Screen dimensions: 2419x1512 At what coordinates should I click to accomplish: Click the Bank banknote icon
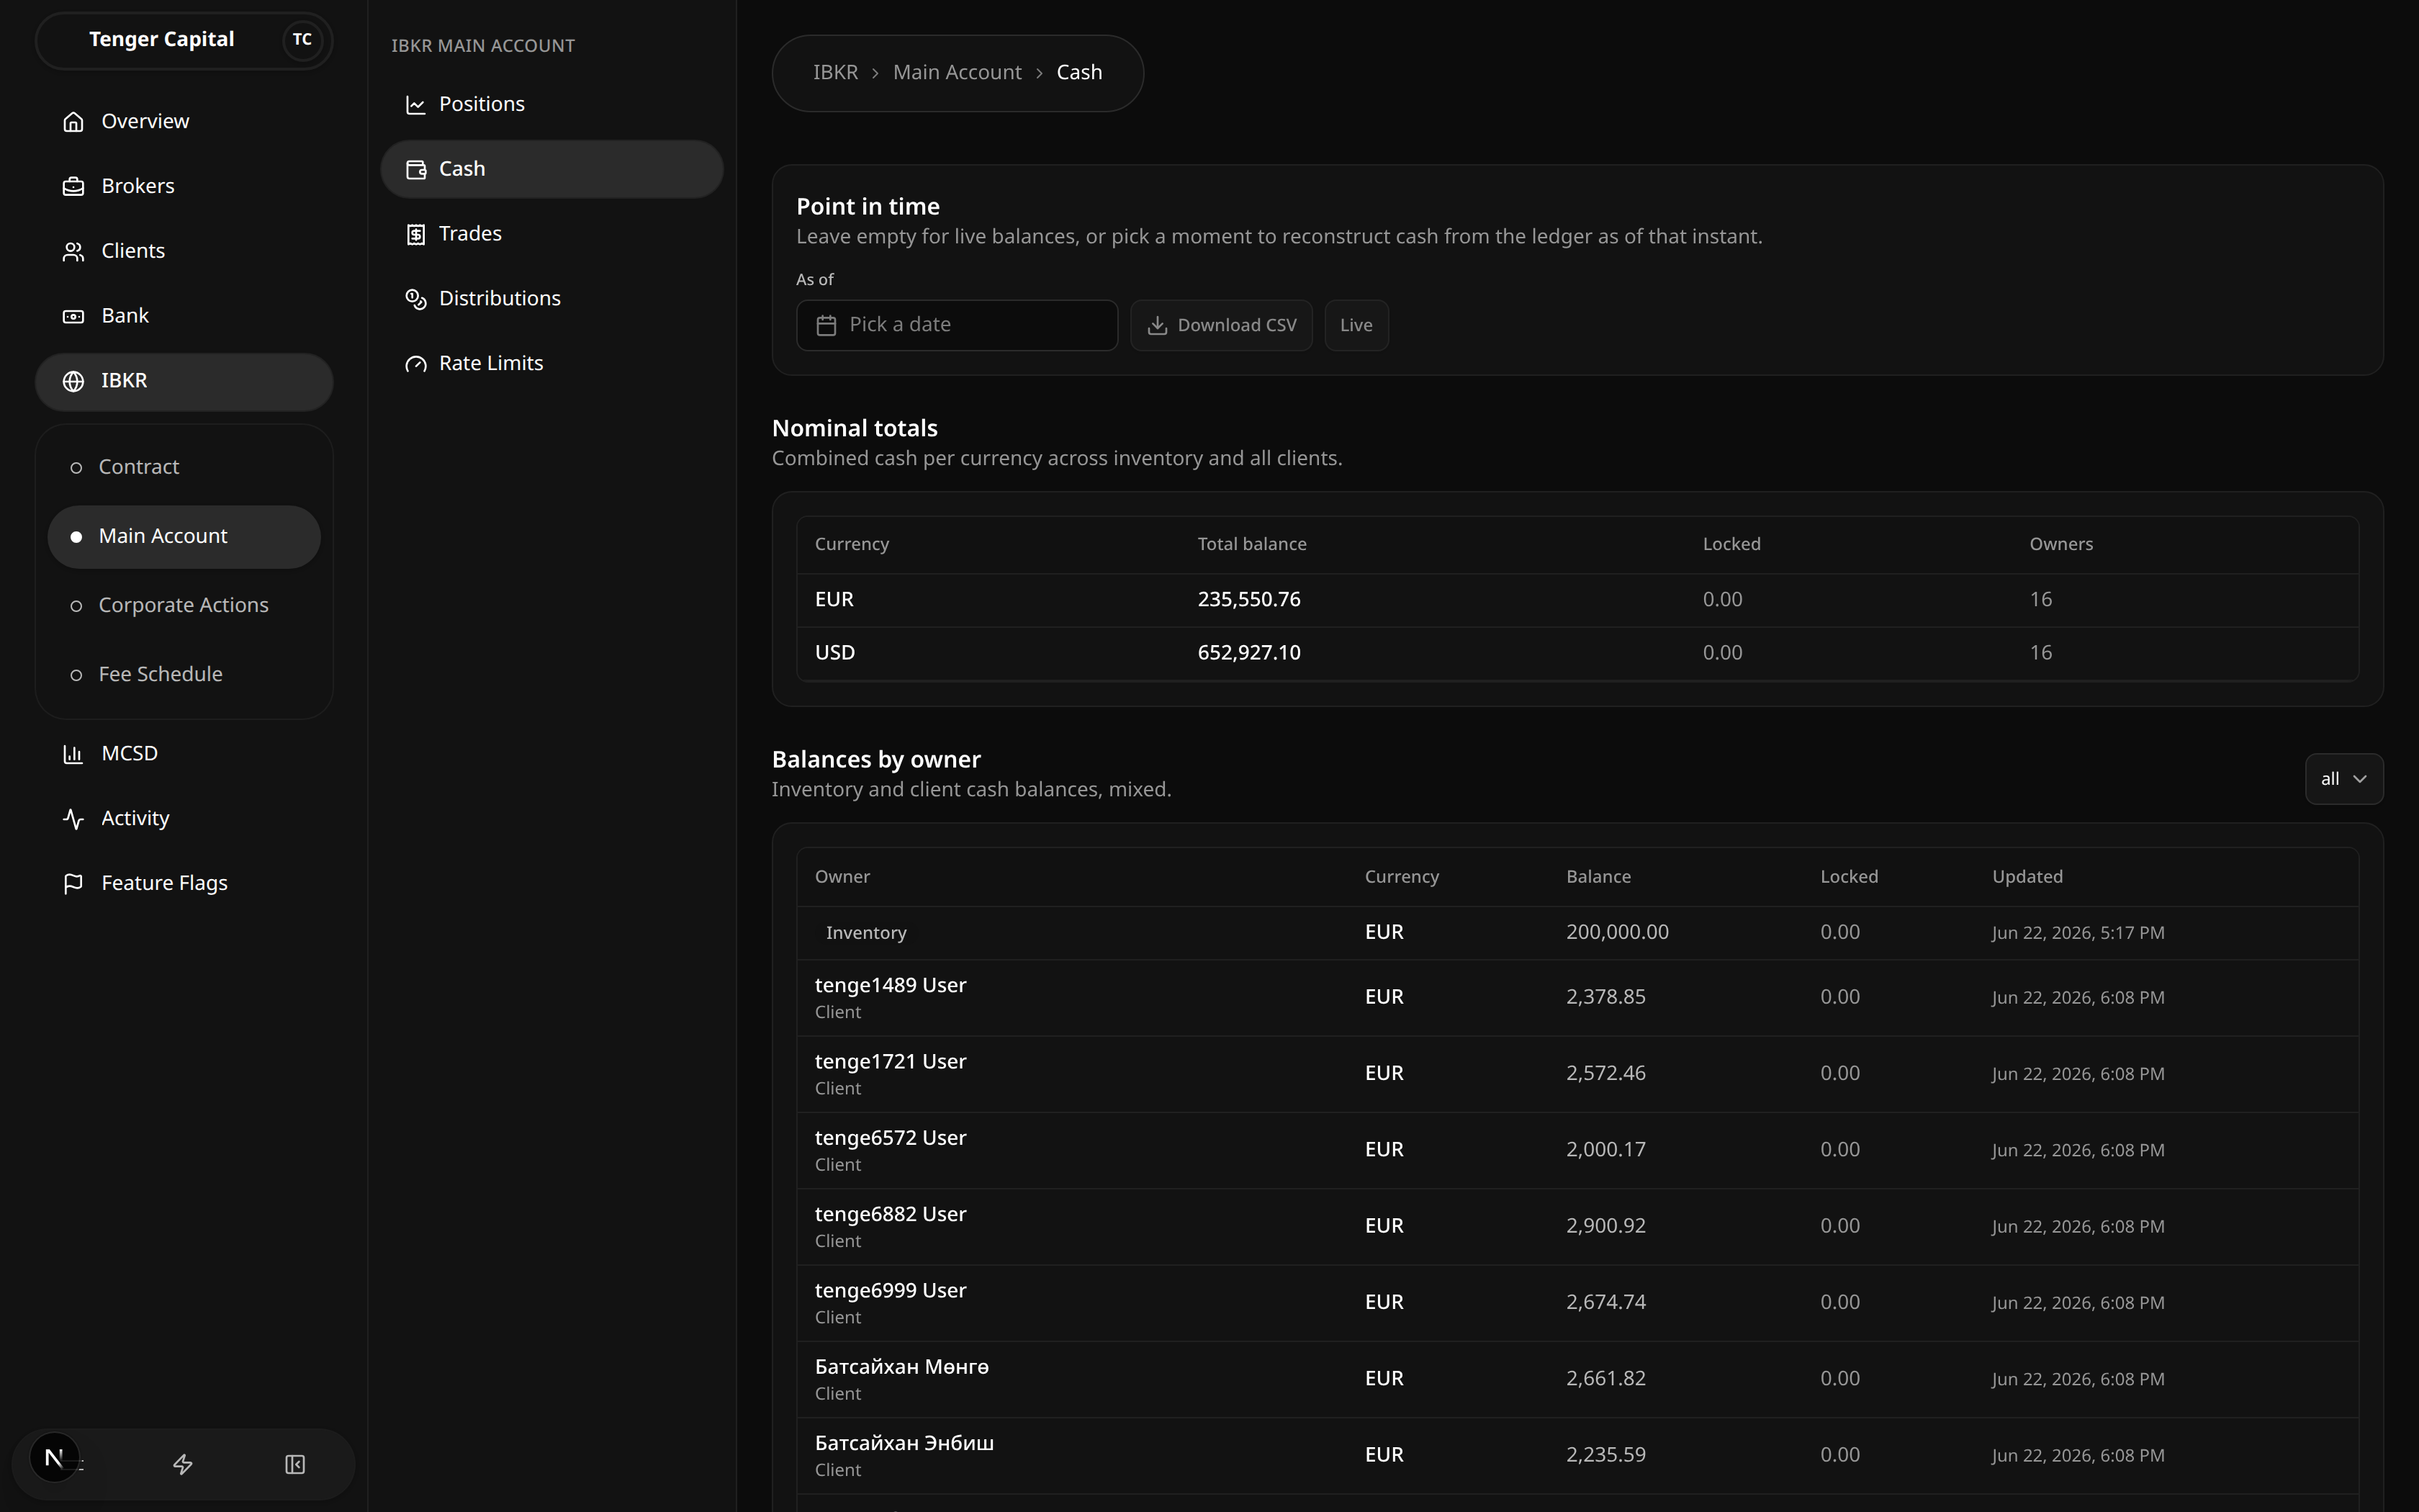pos(73,317)
